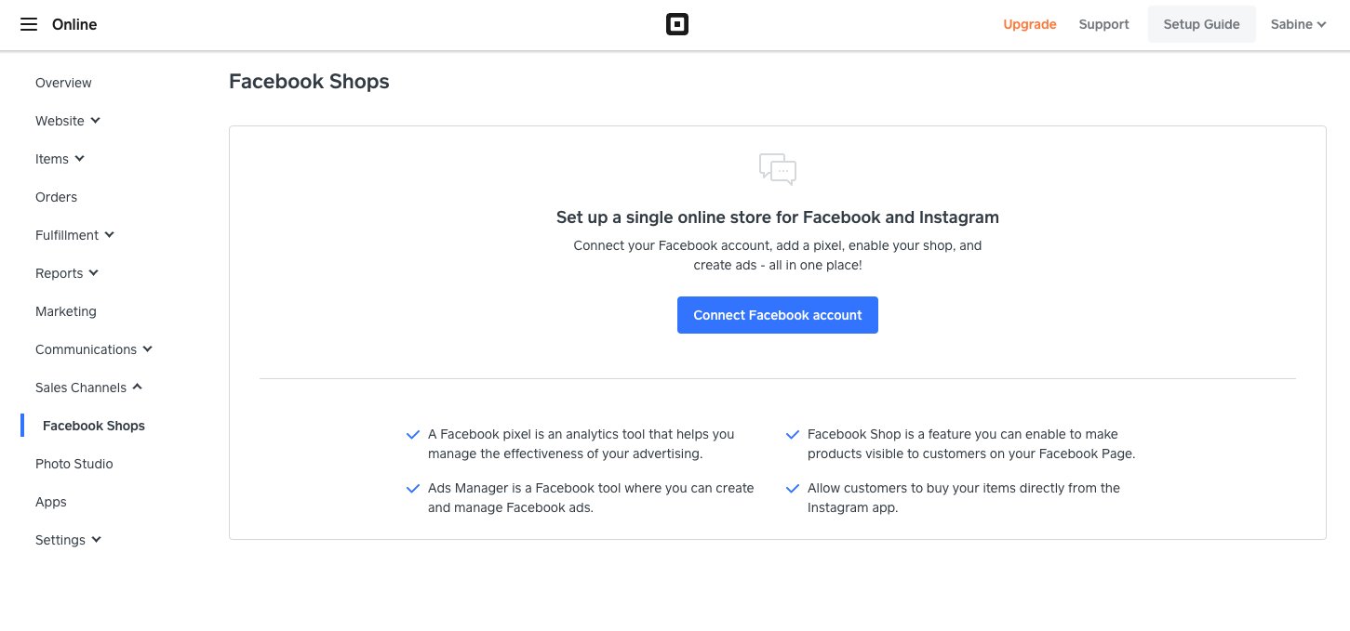Screen dimensions: 1350x631
Task: Open the Overview page
Action: (62, 82)
